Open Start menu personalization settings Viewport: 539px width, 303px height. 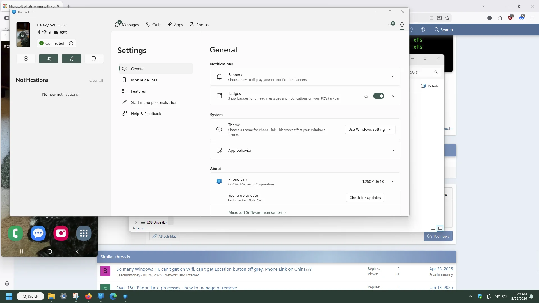[x=156, y=102]
